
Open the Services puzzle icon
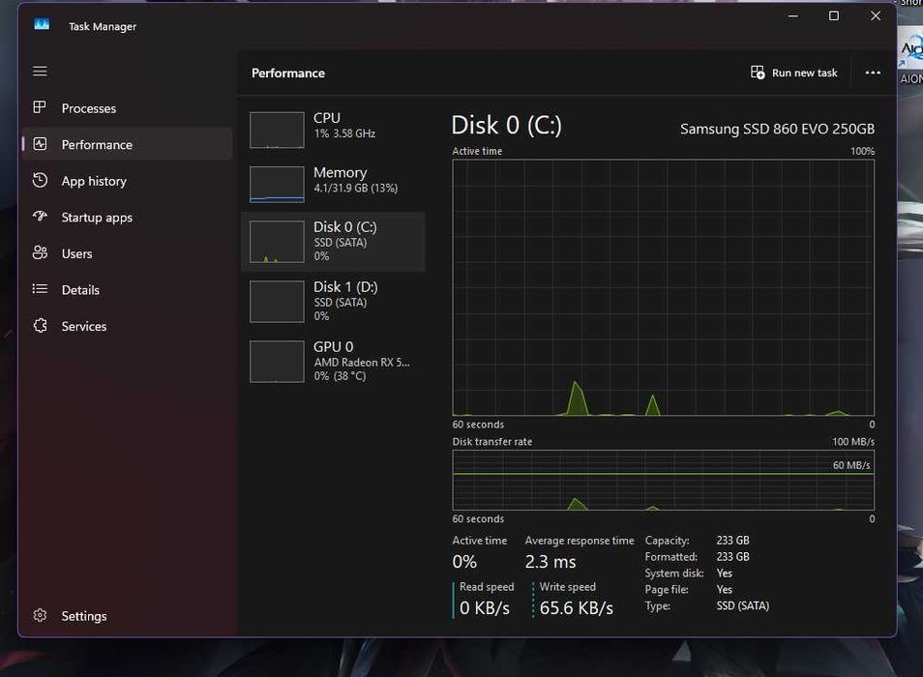coord(40,325)
